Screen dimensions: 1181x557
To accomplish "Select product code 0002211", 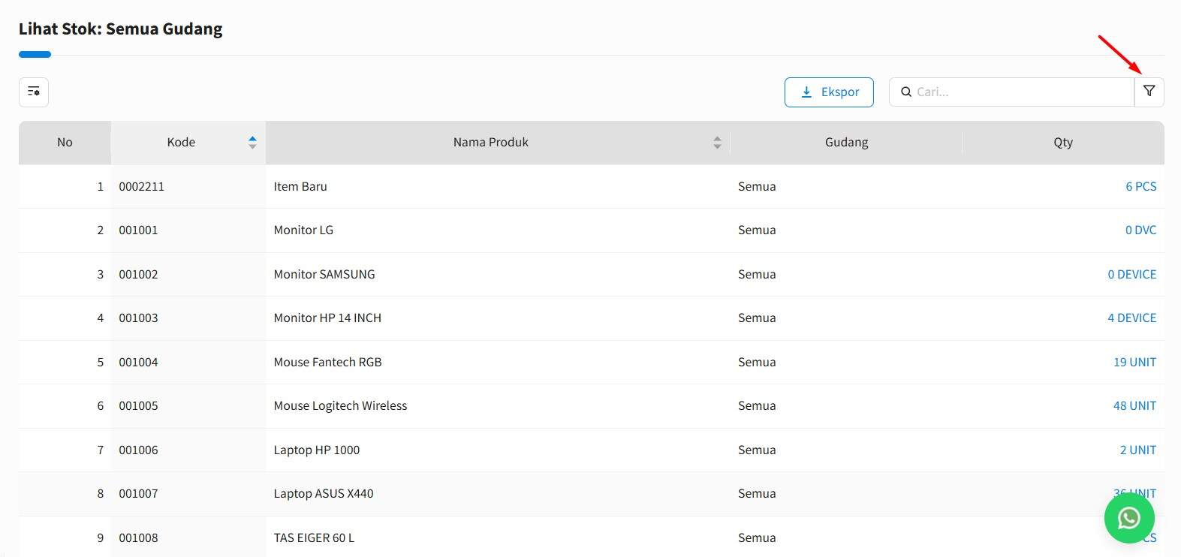I will [x=141, y=186].
